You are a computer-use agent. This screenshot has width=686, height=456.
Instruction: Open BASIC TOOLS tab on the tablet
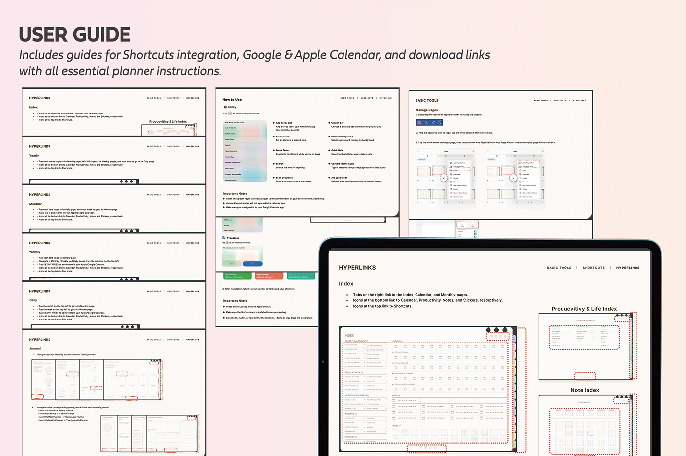(x=559, y=268)
